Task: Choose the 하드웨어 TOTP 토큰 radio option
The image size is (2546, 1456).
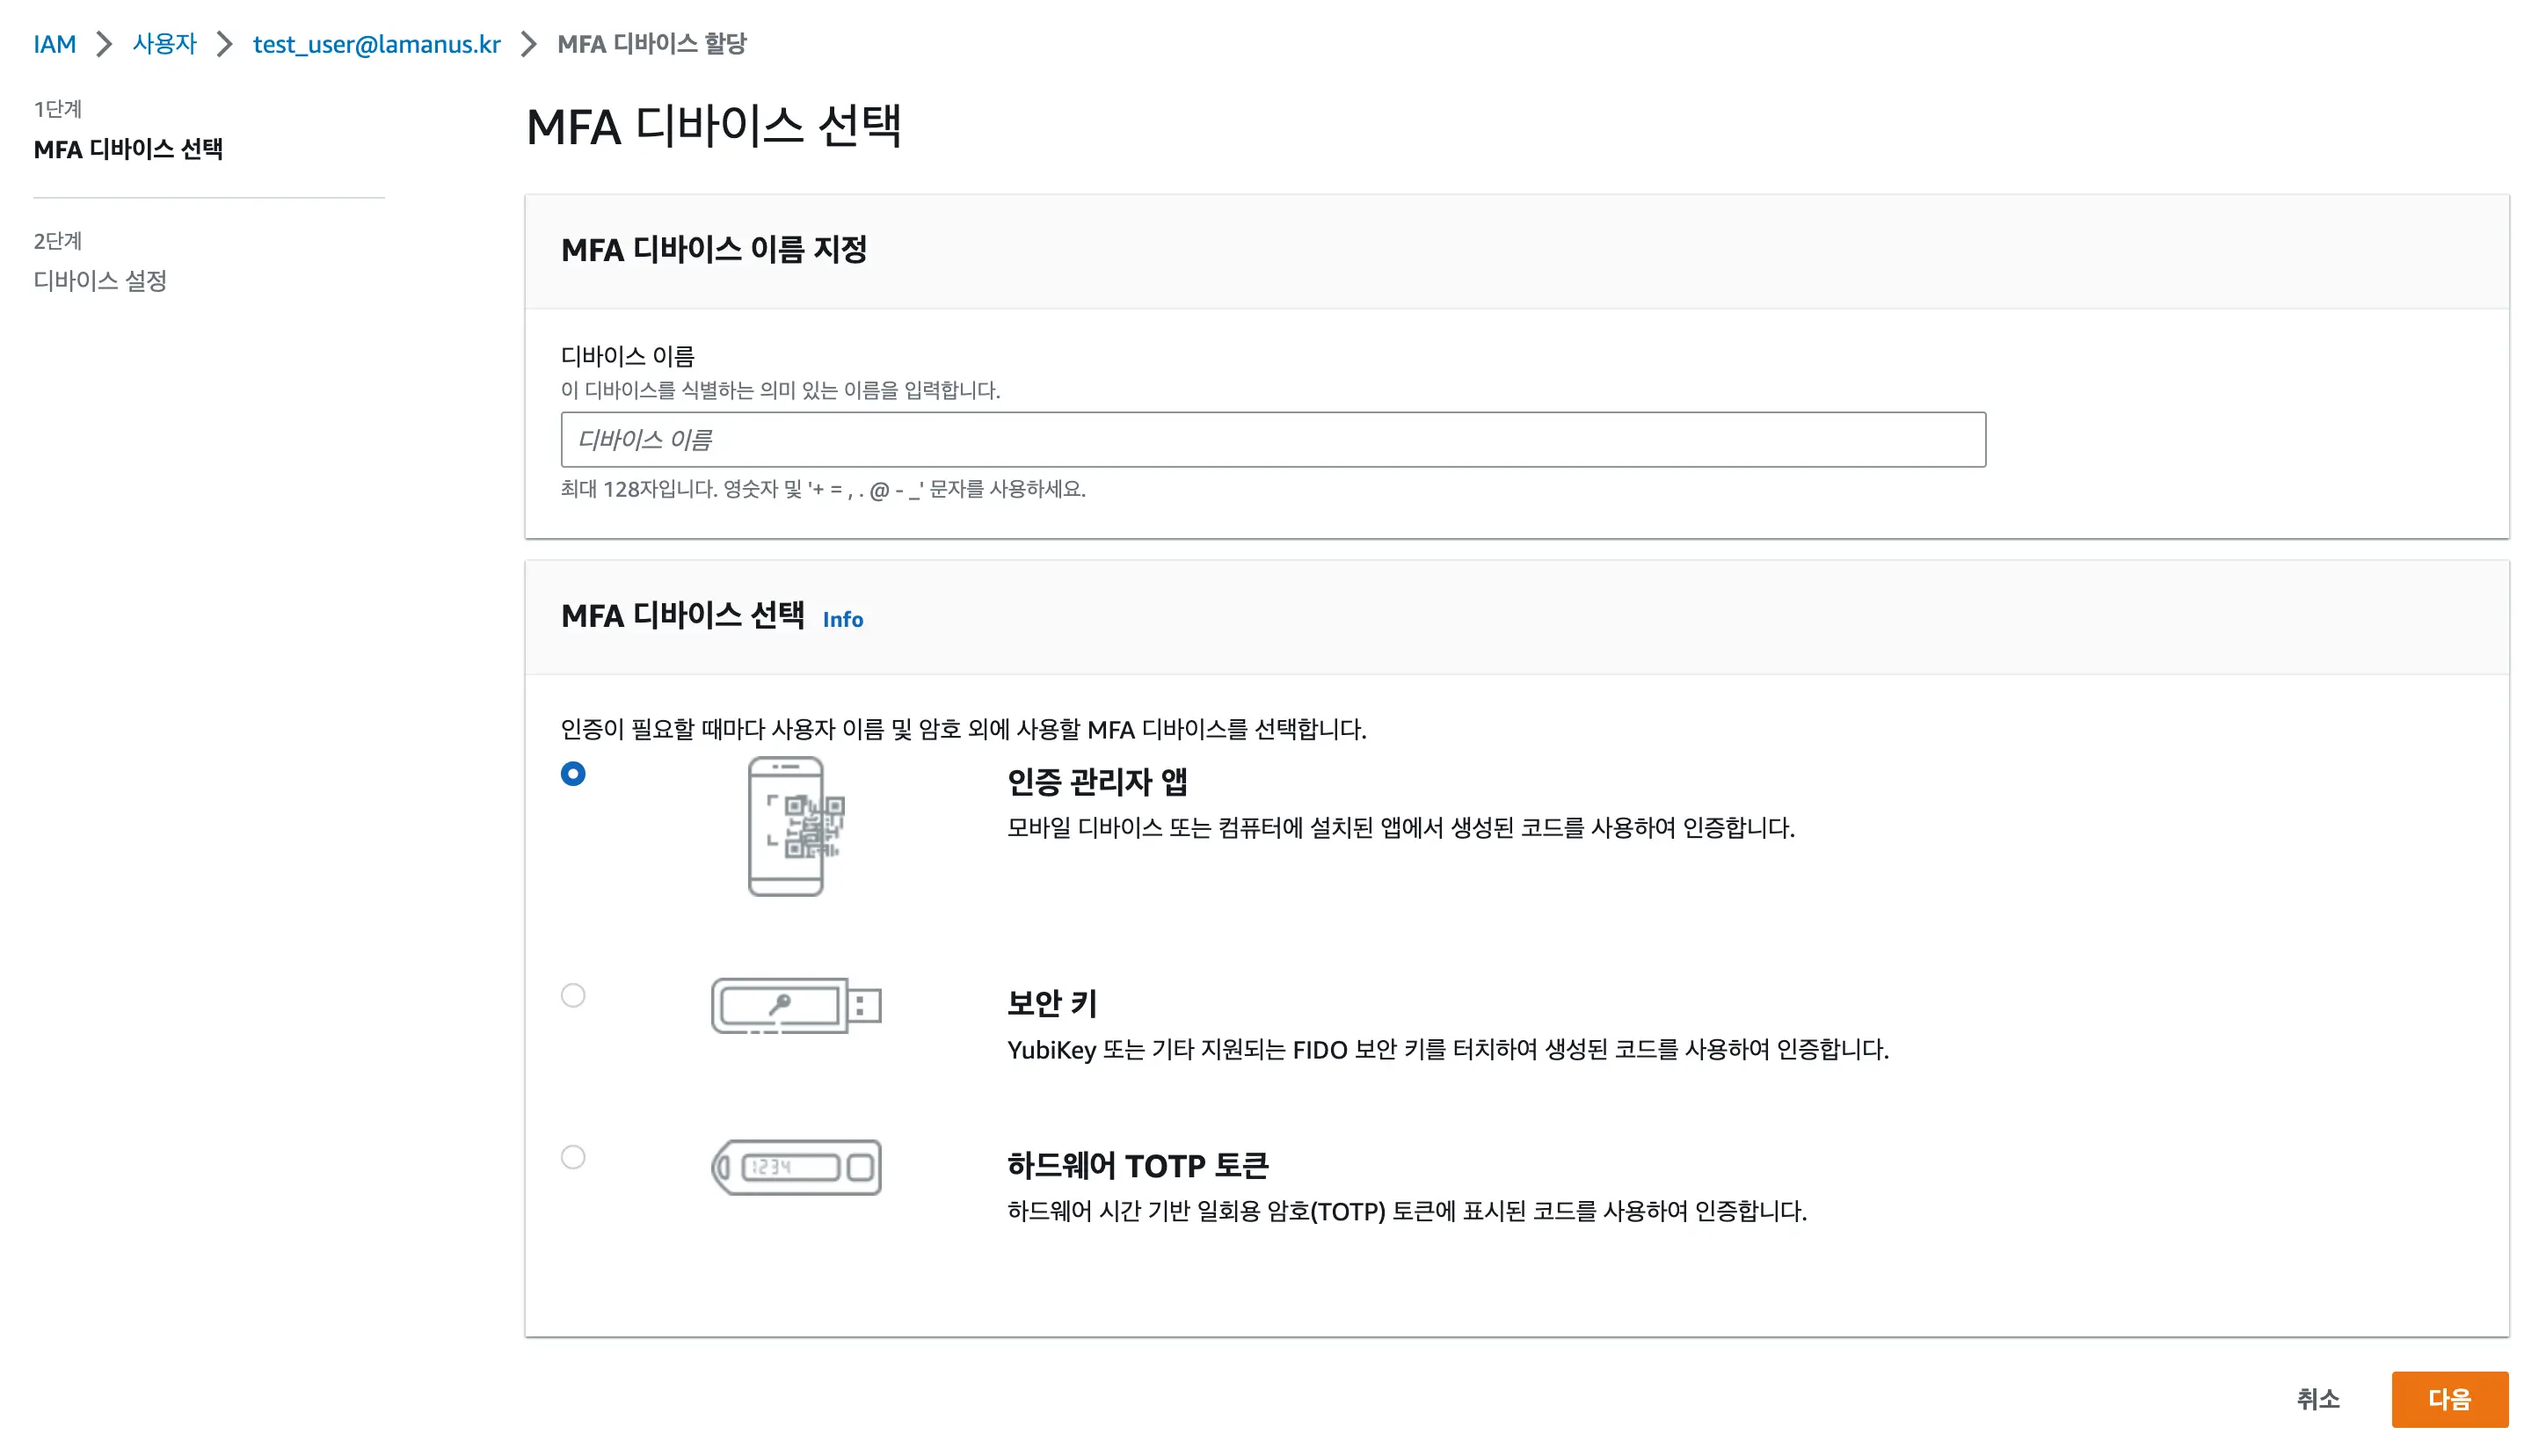Action: 573,1157
